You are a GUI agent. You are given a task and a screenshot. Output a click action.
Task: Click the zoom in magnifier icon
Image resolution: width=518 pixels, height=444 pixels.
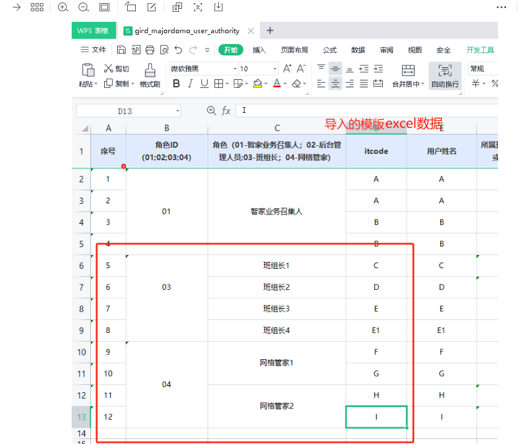(x=63, y=7)
